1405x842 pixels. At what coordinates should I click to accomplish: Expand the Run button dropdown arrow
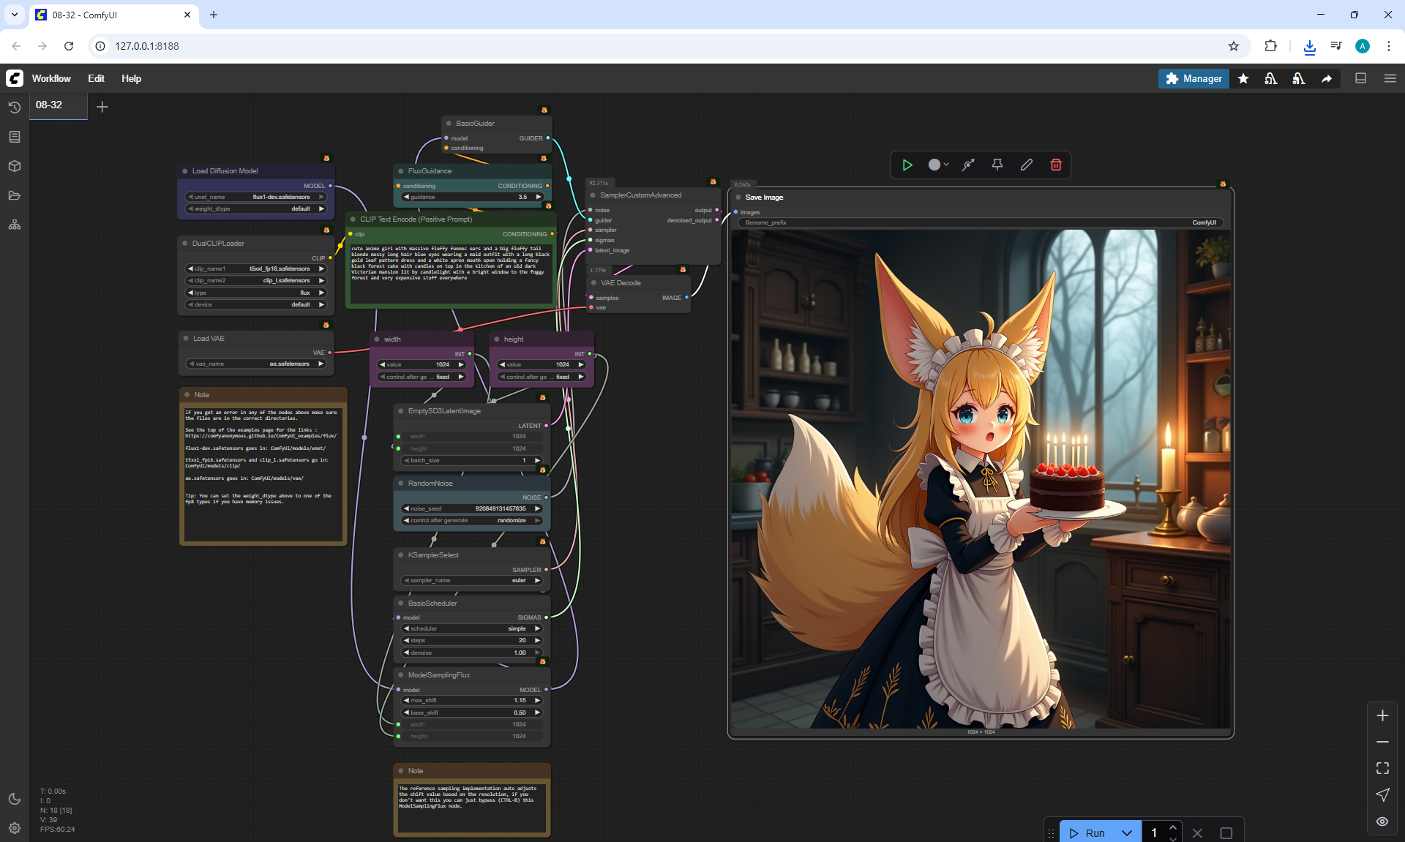1126,832
